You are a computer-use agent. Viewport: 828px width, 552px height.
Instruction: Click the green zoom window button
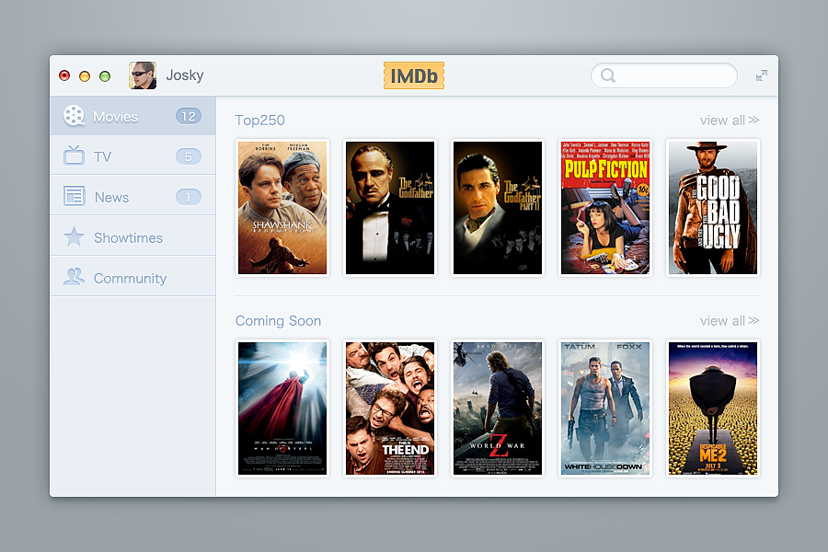(105, 76)
